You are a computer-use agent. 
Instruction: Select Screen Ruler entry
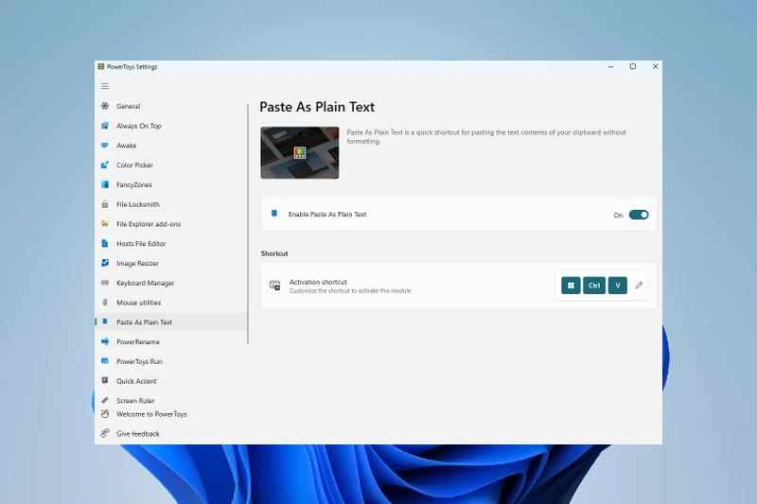(x=171, y=401)
